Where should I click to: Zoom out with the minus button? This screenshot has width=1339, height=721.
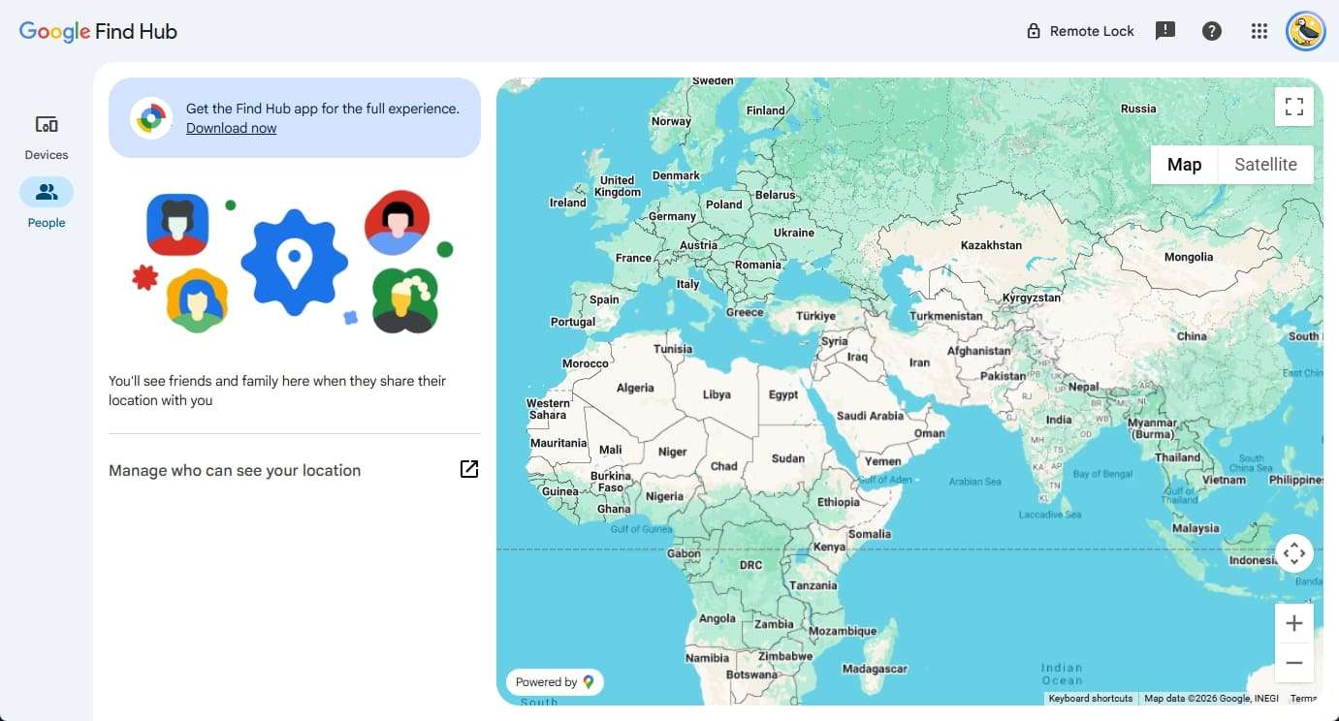(1293, 663)
